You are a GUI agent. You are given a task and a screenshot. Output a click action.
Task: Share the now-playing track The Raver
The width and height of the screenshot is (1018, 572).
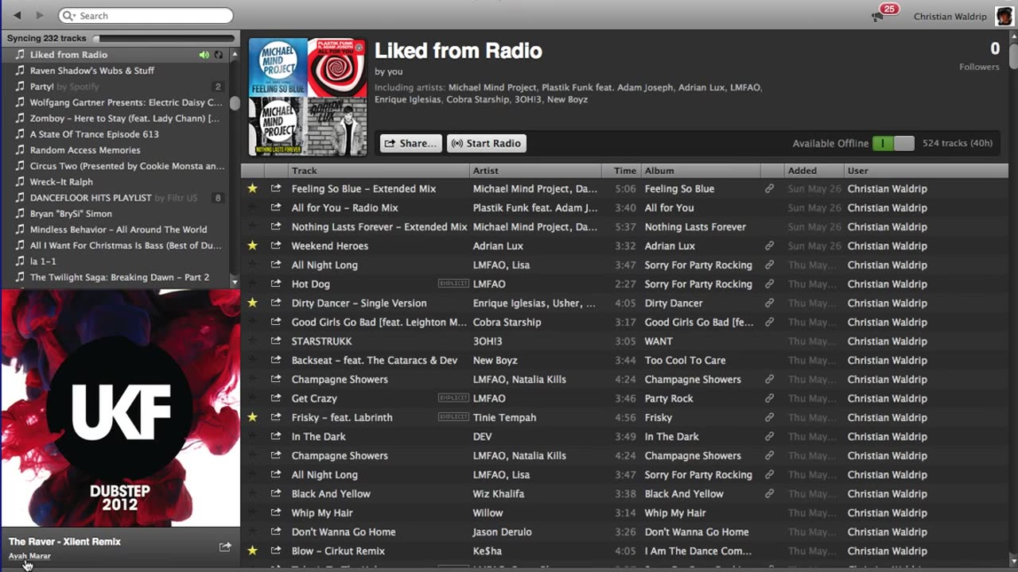pyautogui.click(x=225, y=547)
